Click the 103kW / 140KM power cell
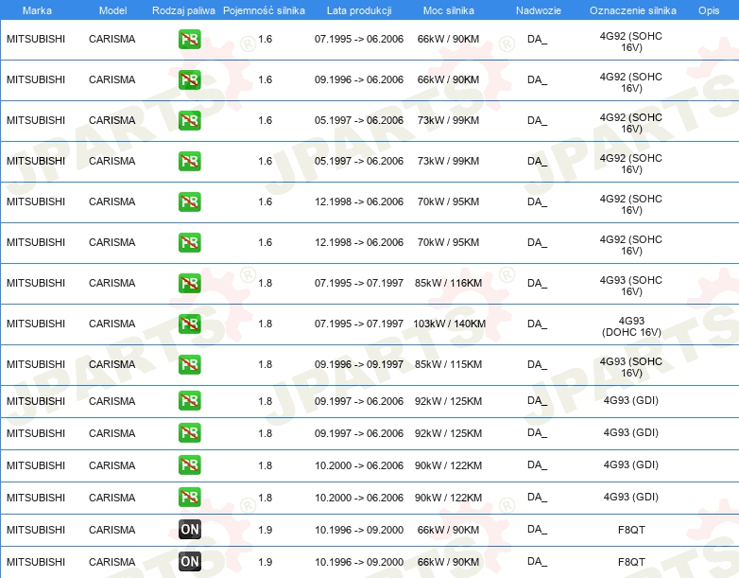This screenshot has width=739, height=578. point(449,324)
